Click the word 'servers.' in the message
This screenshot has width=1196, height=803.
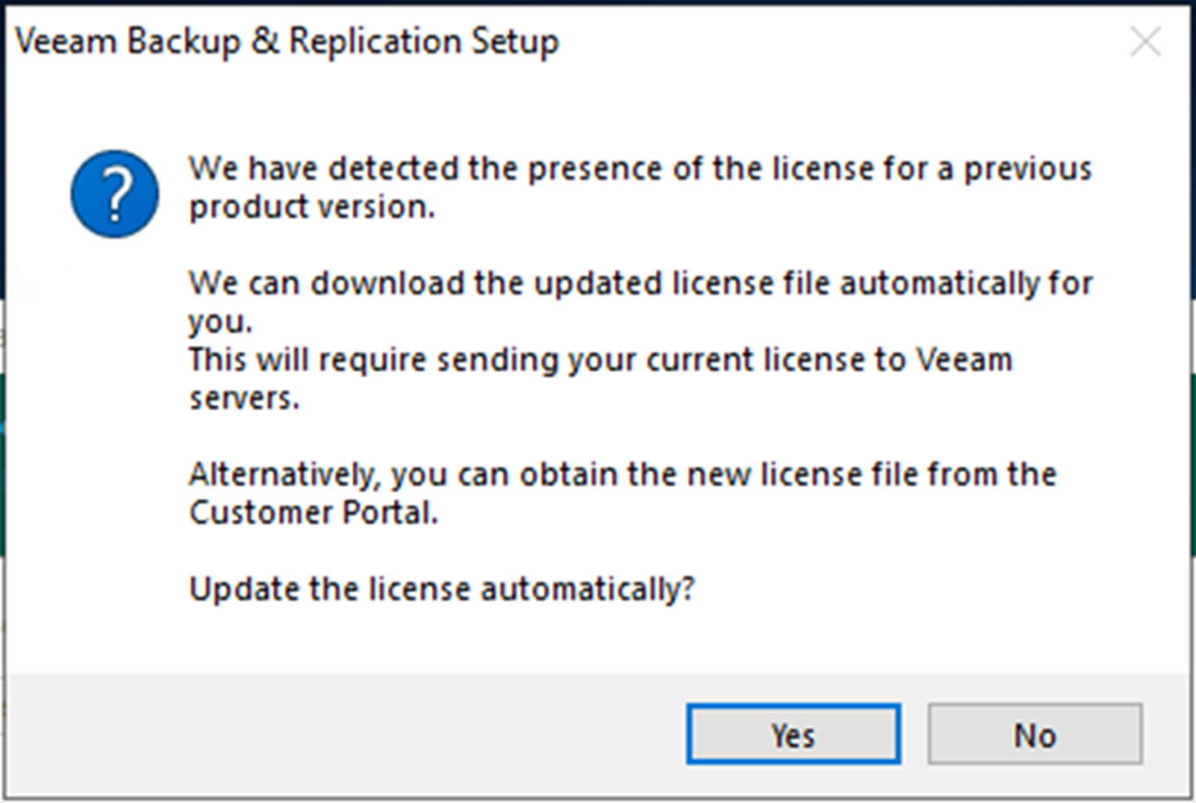coord(244,398)
